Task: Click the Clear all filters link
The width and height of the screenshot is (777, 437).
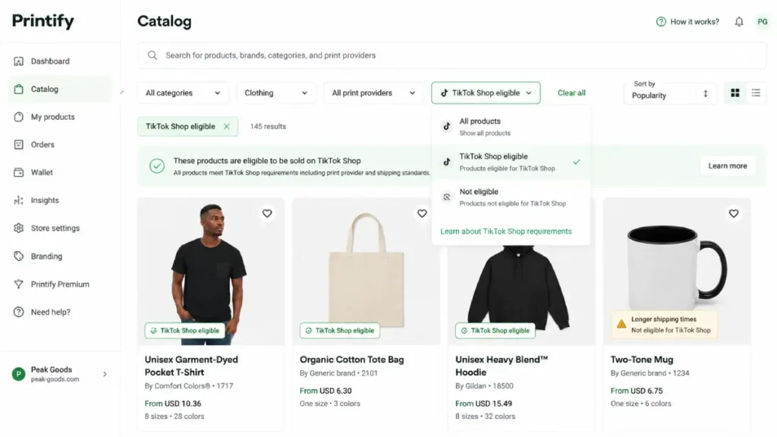Action: (571, 93)
